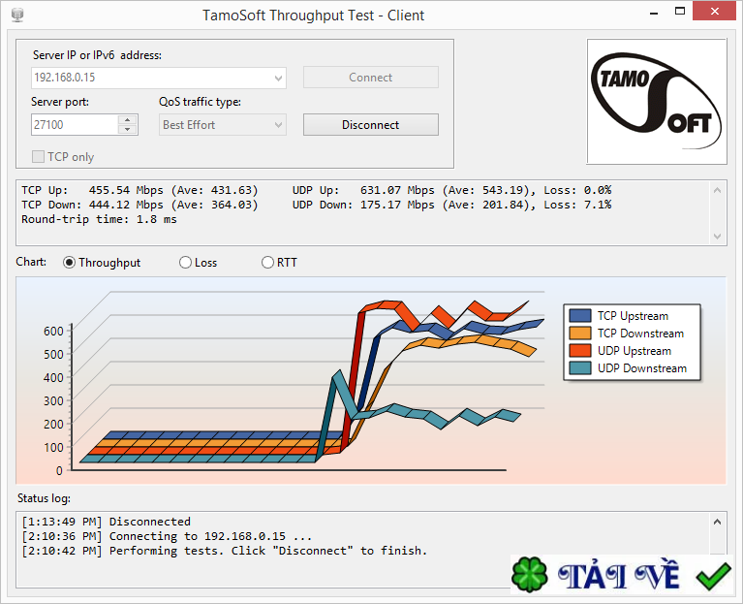The image size is (743, 604).
Task: Increase the server port with up arrow
Action: (128, 120)
